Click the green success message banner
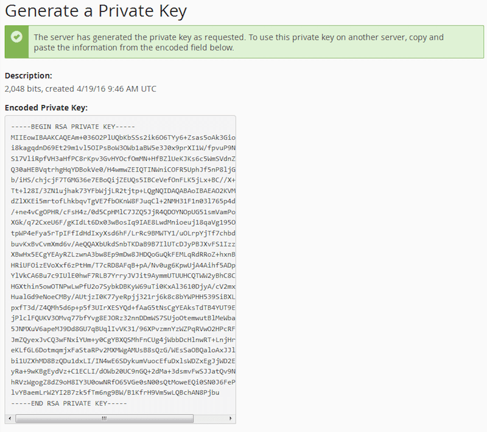The height and width of the screenshot is (432, 487). pyautogui.click(x=243, y=42)
